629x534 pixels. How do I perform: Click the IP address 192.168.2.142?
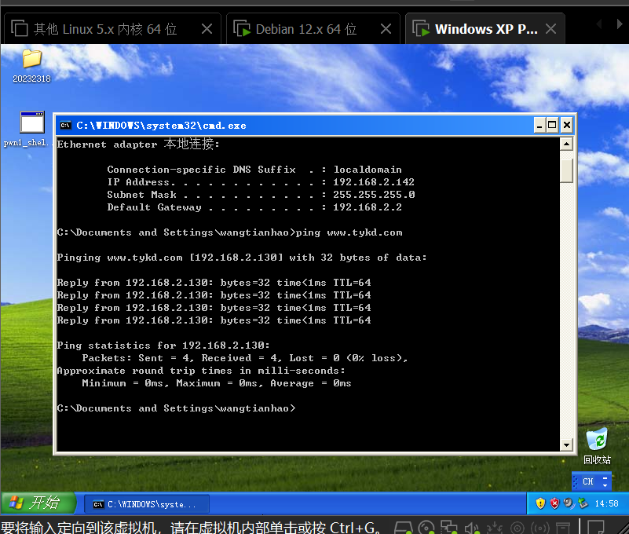(374, 182)
